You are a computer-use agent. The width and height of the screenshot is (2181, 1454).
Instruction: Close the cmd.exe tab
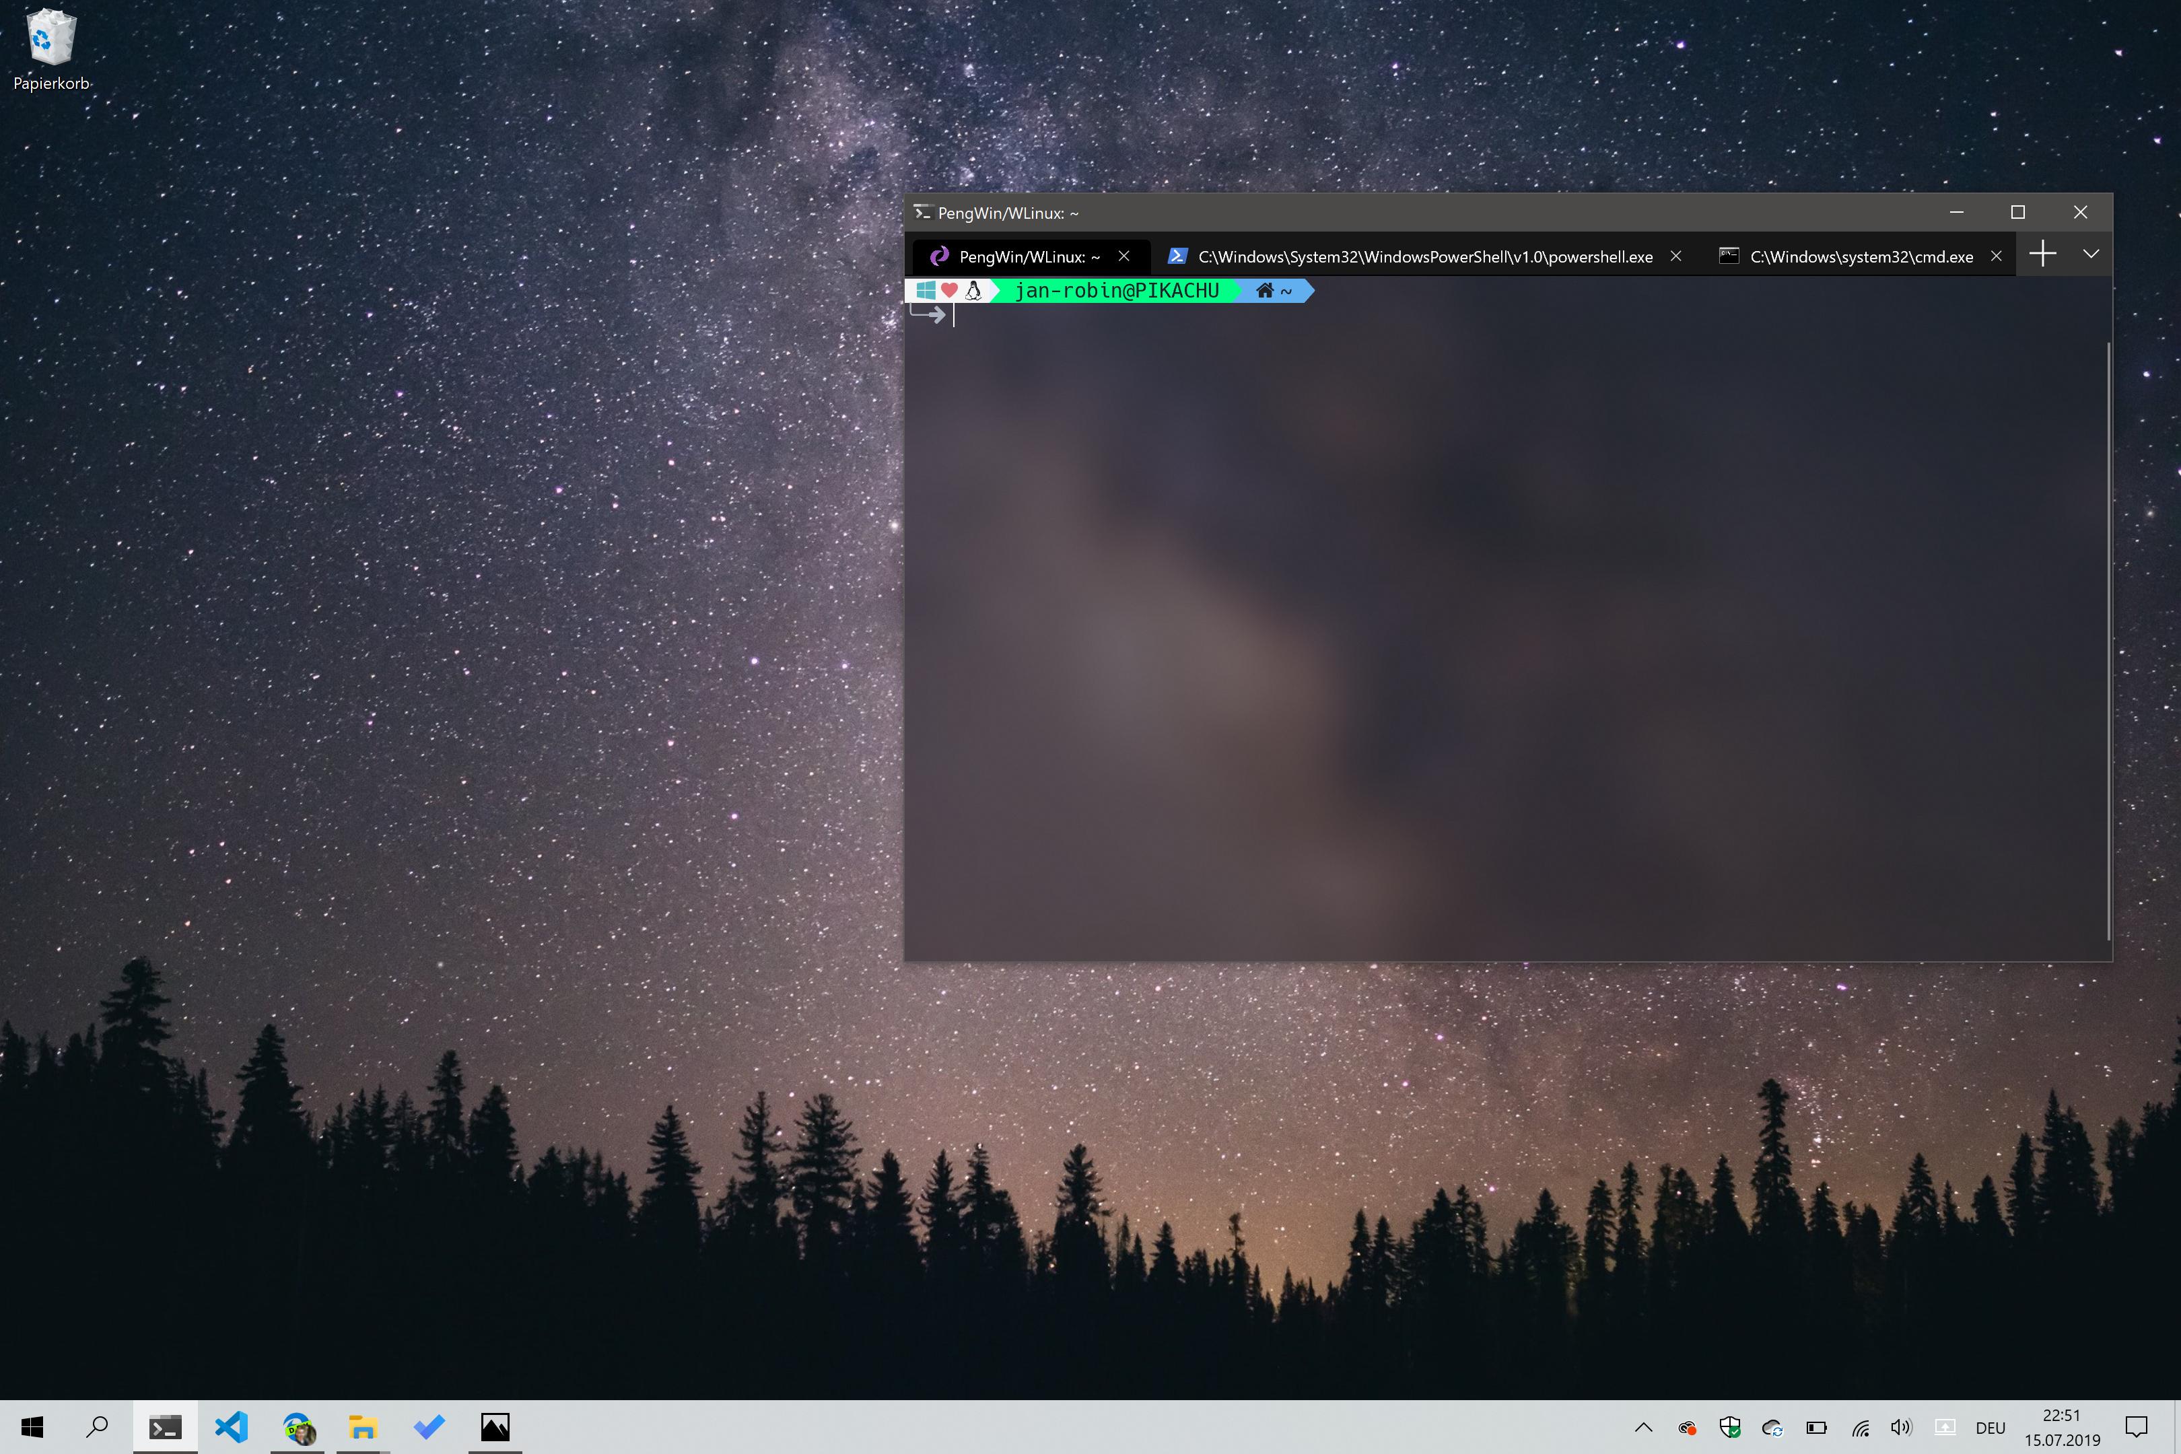tap(1997, 256)
